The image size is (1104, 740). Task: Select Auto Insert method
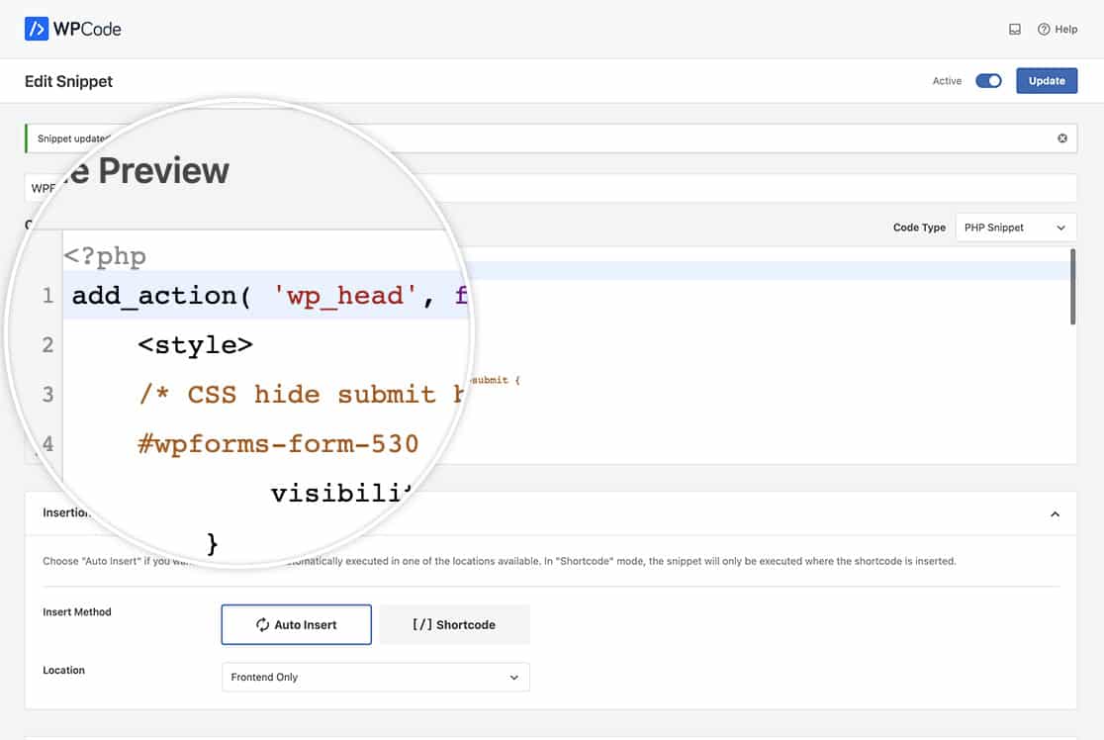tap(297, 624)
